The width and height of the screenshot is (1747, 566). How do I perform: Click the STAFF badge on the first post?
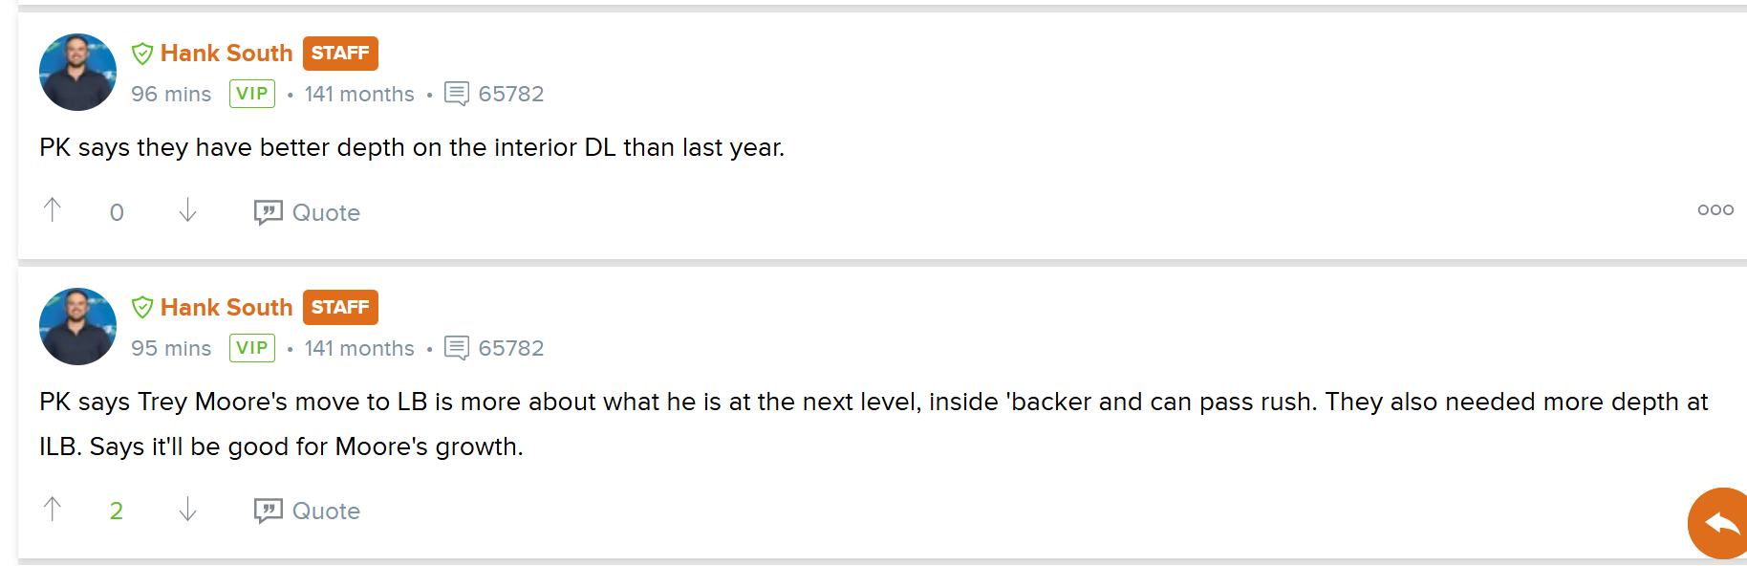pos(340,54)
